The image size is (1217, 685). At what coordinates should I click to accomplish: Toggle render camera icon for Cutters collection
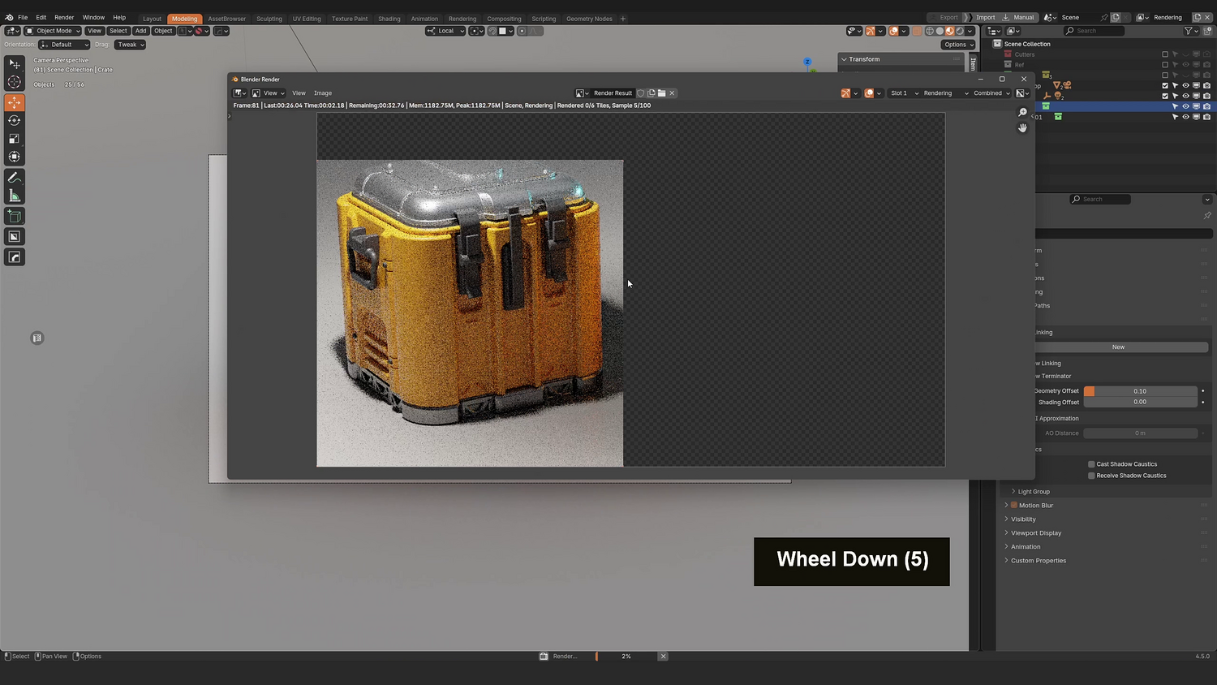[1206, 54]
